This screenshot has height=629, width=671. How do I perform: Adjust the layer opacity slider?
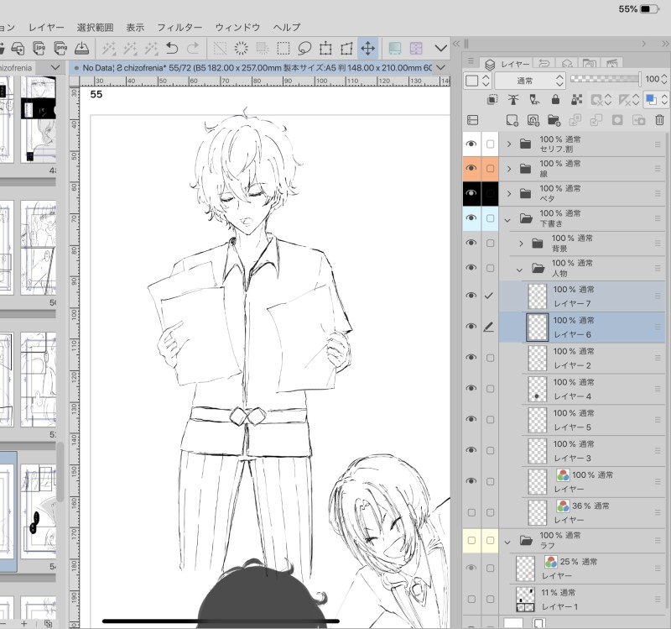click(605, 79)
